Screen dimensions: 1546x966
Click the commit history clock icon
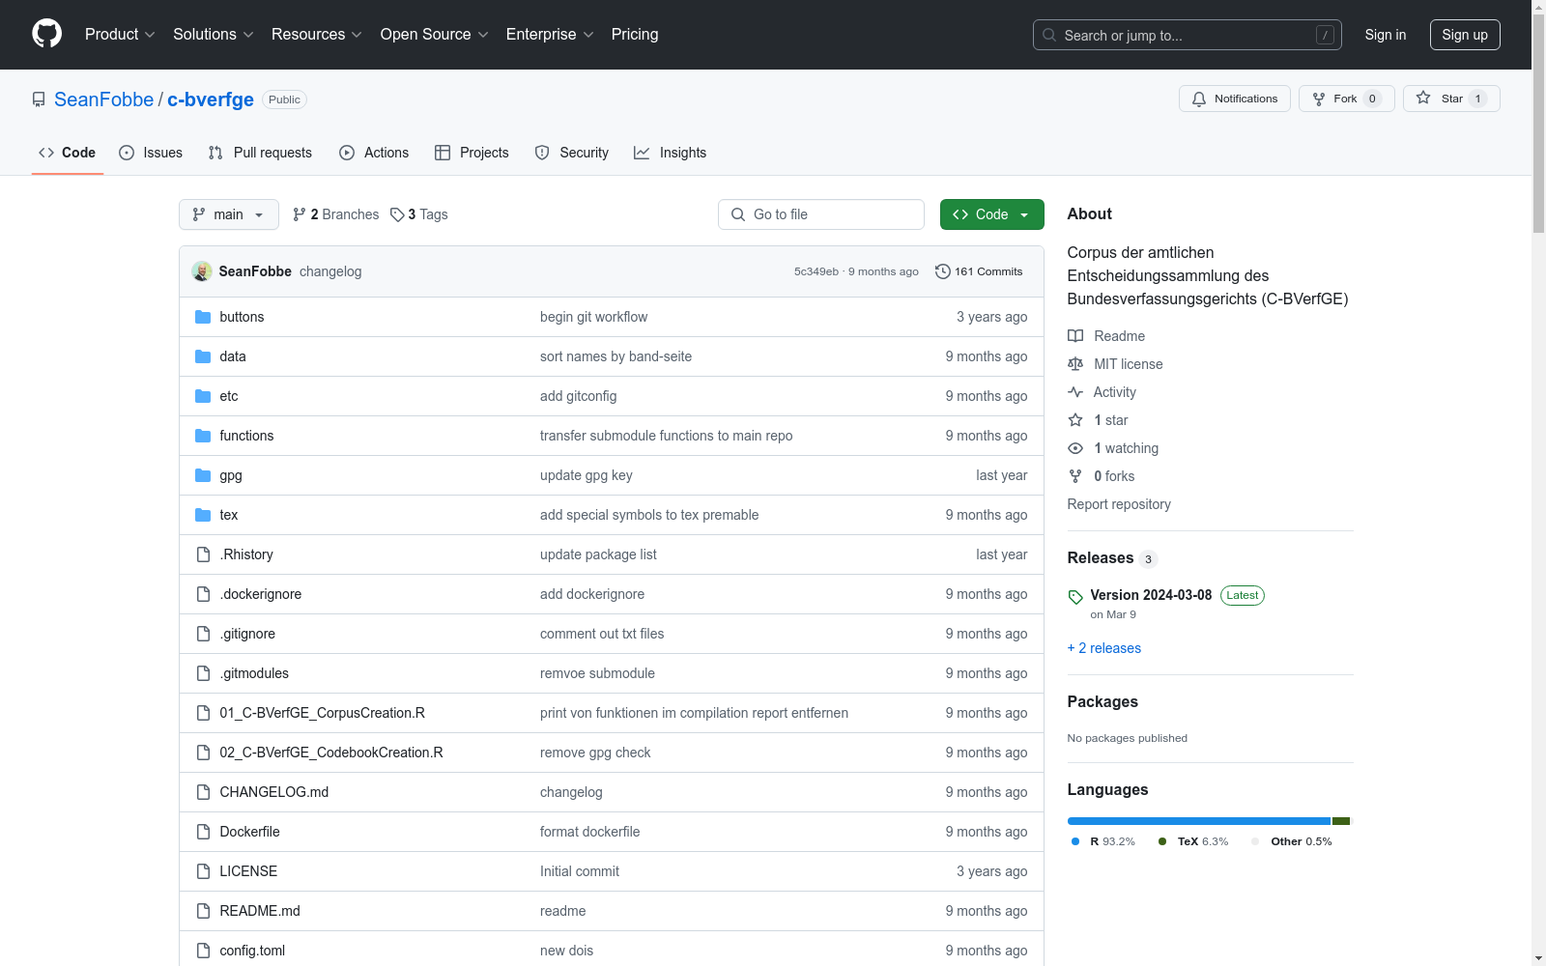coord(943,271)
